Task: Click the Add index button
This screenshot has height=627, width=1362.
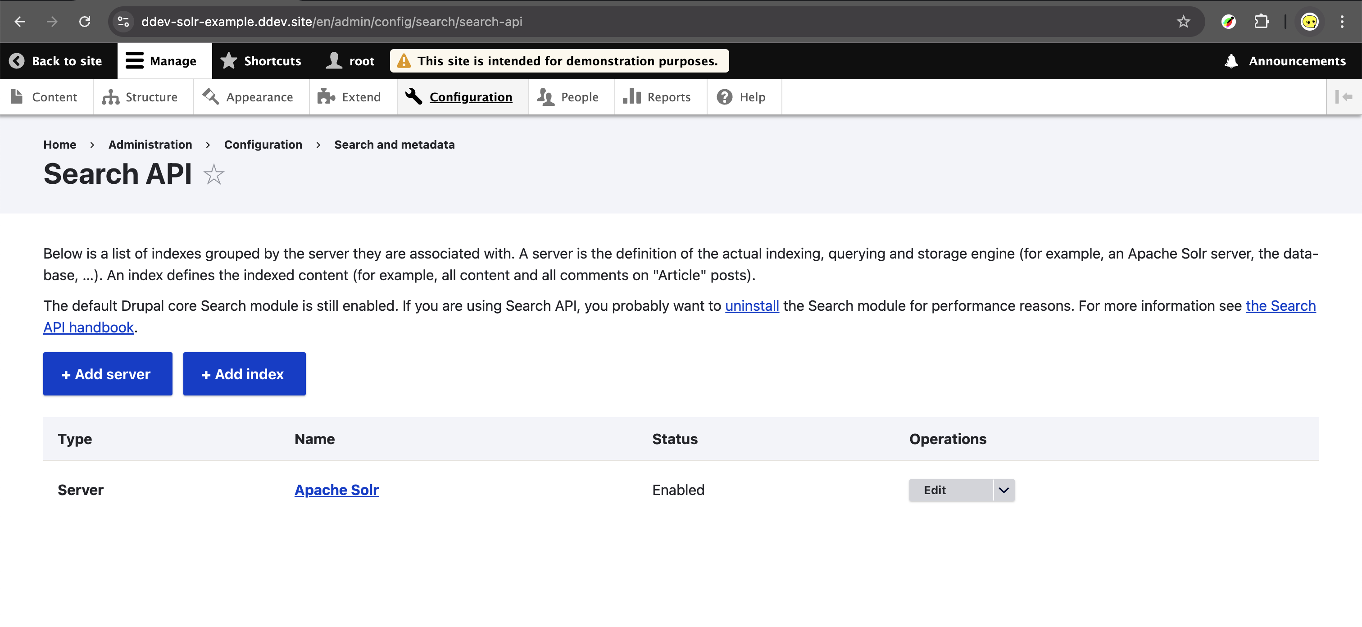Action: 244,374
